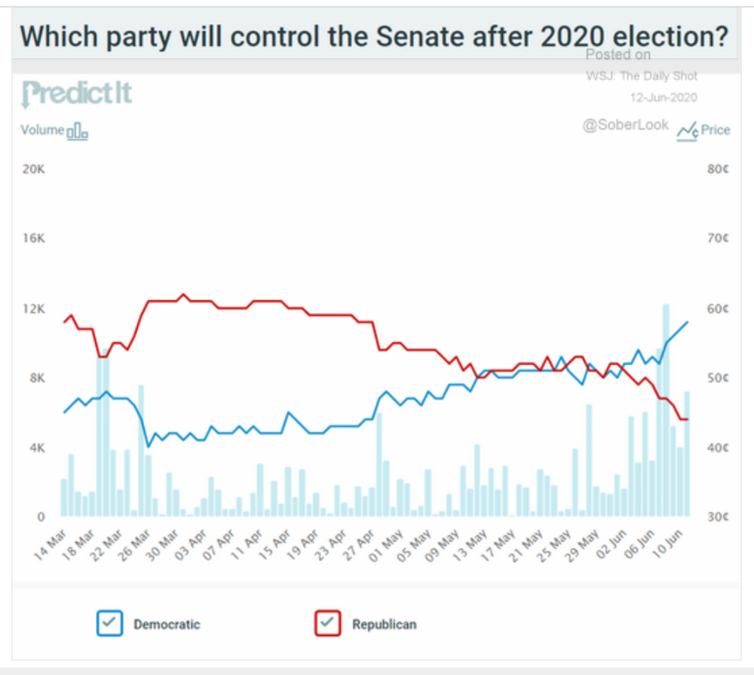Click the 27 Apr date label
This screenshot has width=754, height=675.
click(x=358, y=545)
